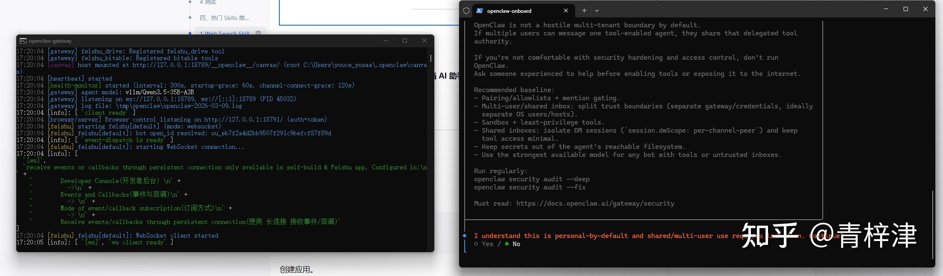
Task: Select the '四、热门 Skills 推...' outline item
Action: click(x=224, y=18)
